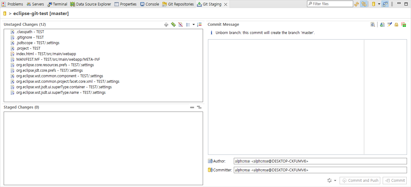Screen dimensions: 411x187
Task: Toggle Link with Editor and Selection
Action: point(364,4)
